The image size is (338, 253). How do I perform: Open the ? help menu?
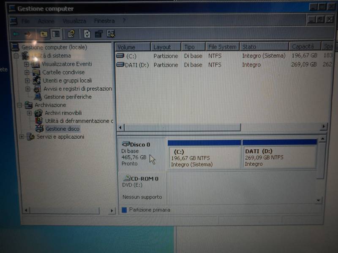point(124,21)
